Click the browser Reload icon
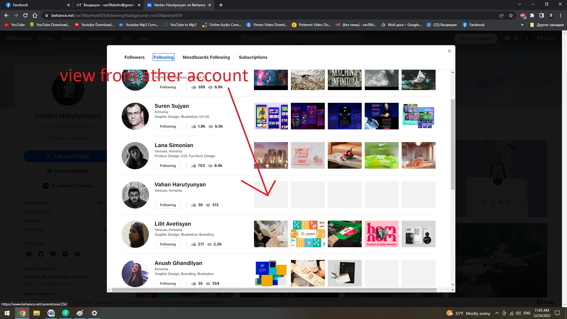 [25, 15]
